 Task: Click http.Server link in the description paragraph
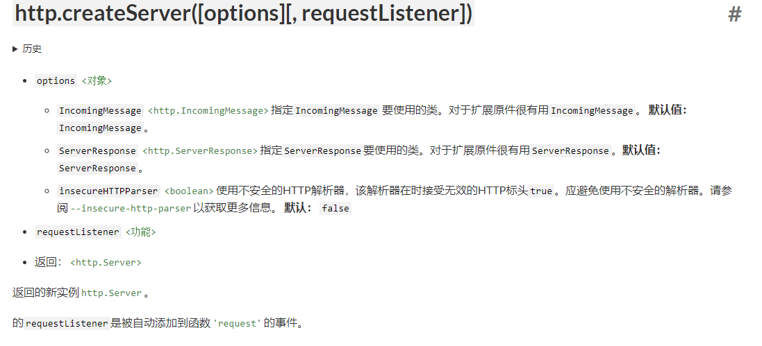coord(111,293)
